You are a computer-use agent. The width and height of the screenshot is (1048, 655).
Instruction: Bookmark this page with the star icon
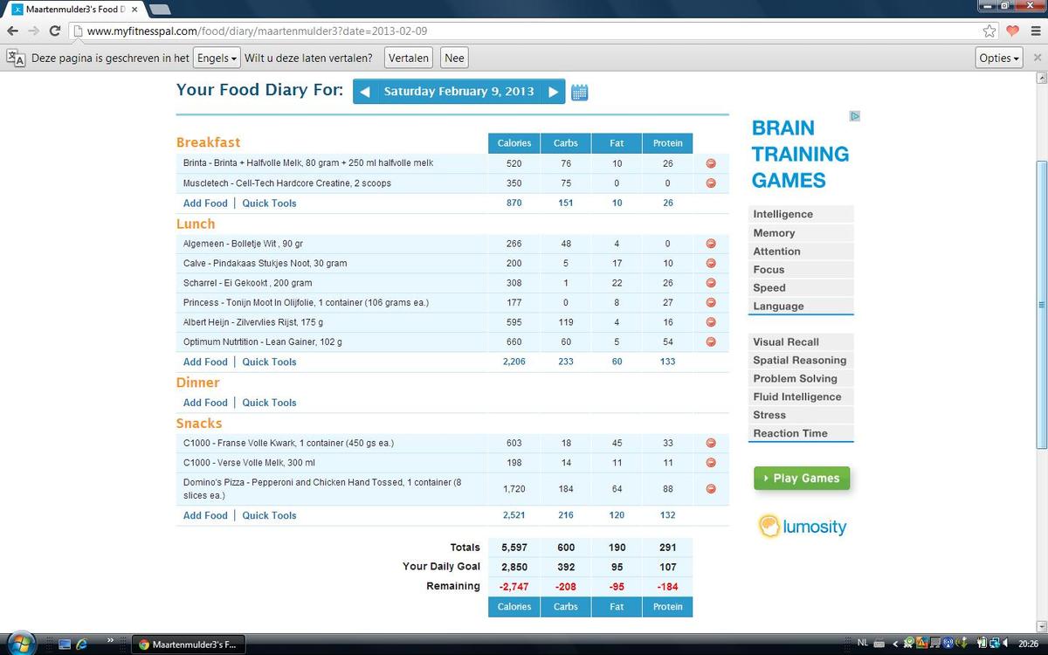(x=989, y=31)
